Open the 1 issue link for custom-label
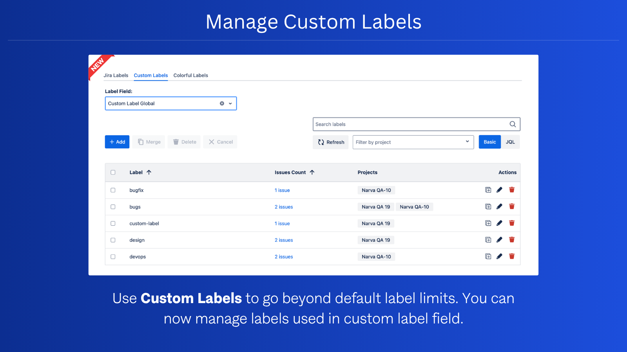 pos(282,224)
